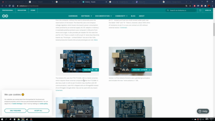Click the Search on Arduino.cc field
The image size is (215, 121).
(181, 10)
